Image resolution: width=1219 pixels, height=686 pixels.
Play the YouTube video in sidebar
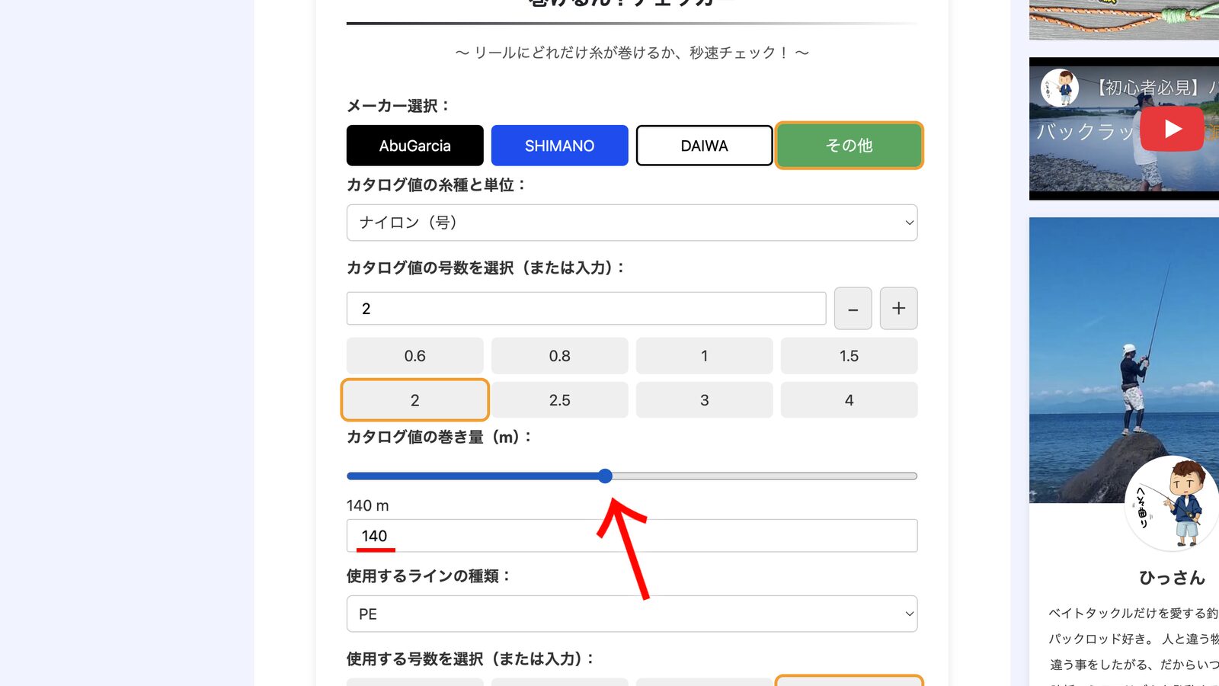(1172, 129)
